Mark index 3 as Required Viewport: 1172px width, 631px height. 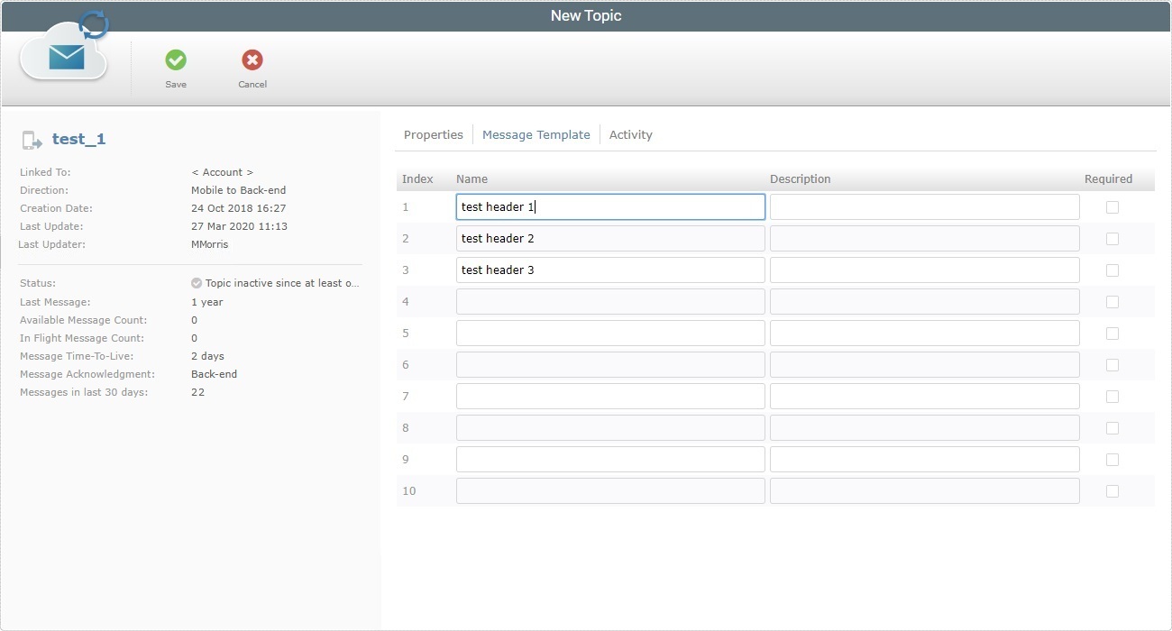(1112, 270)
